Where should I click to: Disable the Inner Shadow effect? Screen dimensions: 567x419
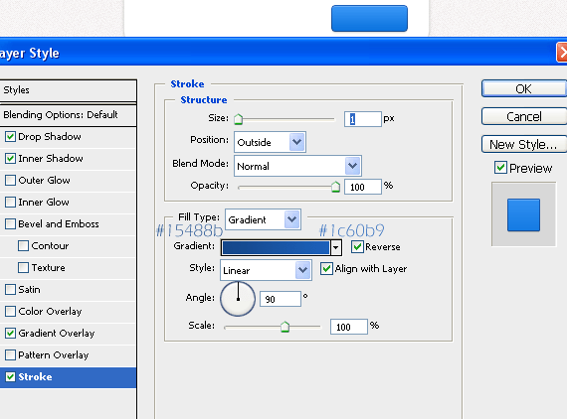click(10, 159)
